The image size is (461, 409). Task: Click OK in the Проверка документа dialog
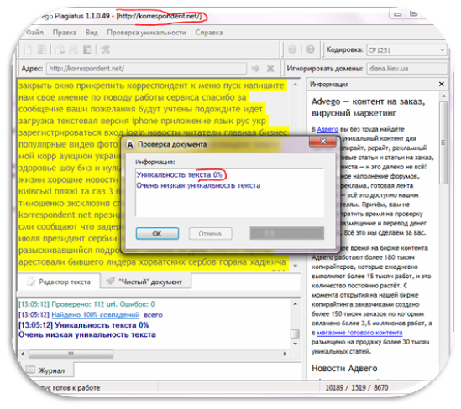coord(157,234)
